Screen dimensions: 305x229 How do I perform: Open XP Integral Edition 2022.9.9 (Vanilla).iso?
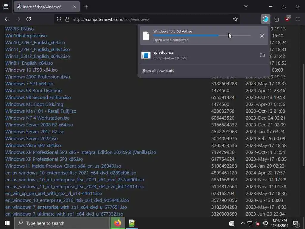pos(80,152)
